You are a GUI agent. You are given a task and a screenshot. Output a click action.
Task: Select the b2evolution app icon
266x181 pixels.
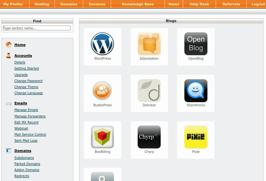click(x=149, y=44)
